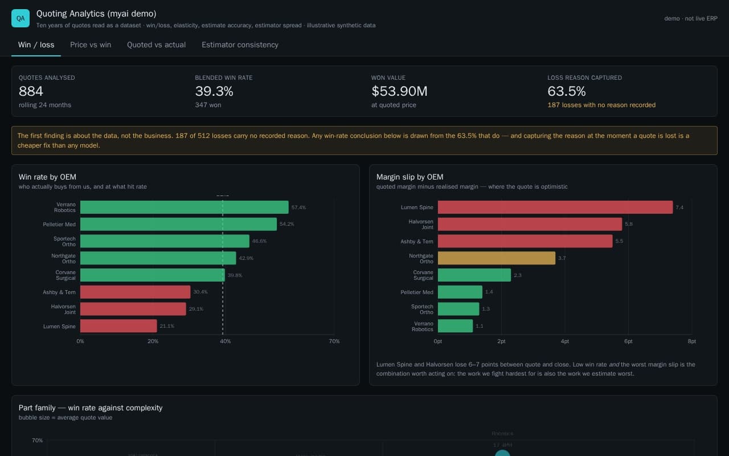
Task: Click the Lumen Spine 21.1% bar
Action: coord(118,326)
